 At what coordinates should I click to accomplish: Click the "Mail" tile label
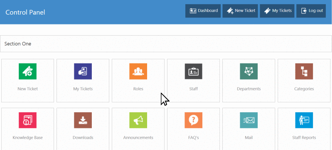point(248,138)
